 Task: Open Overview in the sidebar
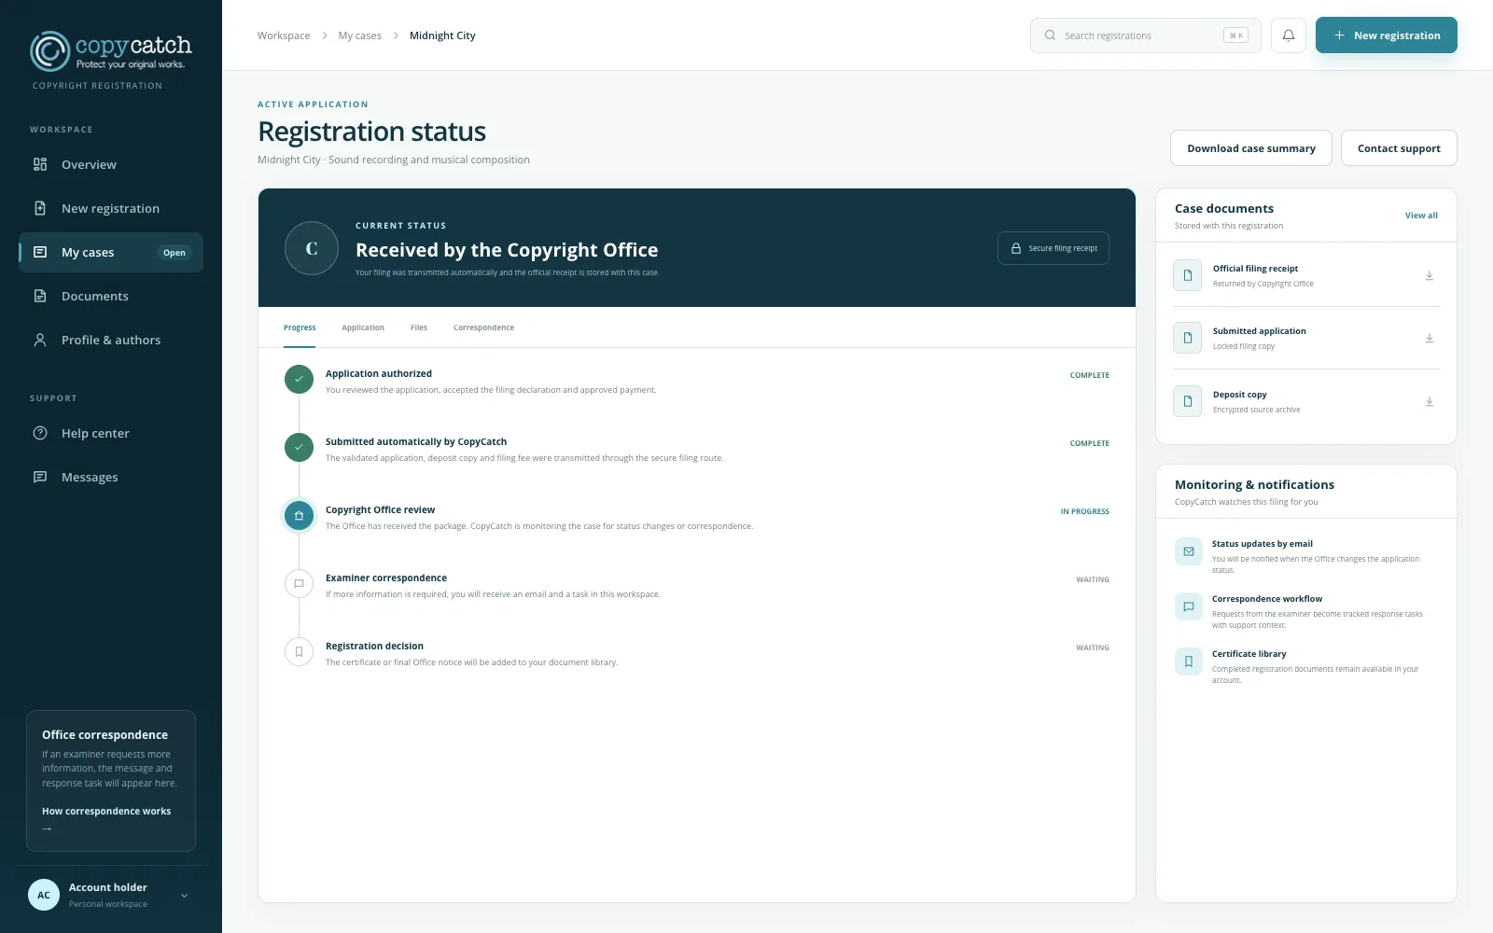111,164
